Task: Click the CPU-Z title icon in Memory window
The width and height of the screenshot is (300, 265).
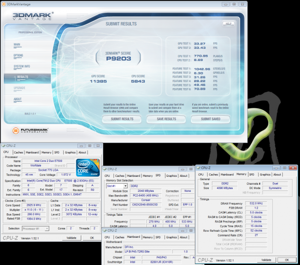Action: coord(198,168)
